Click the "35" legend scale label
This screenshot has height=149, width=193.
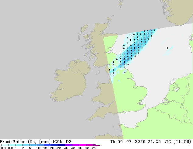tap(73, 148)
